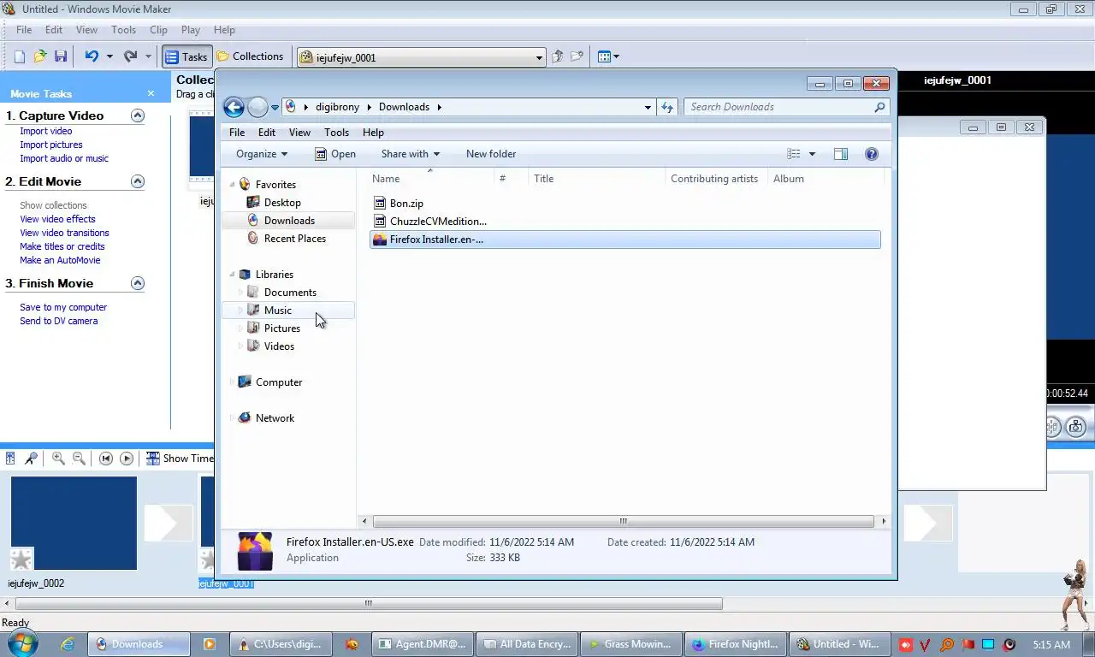Collapse the Finish Movie section

point(138,283)
